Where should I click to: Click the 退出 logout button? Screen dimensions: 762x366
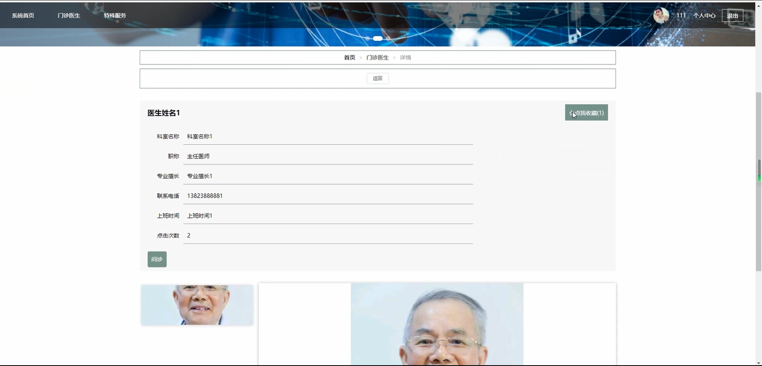point(733,16)
